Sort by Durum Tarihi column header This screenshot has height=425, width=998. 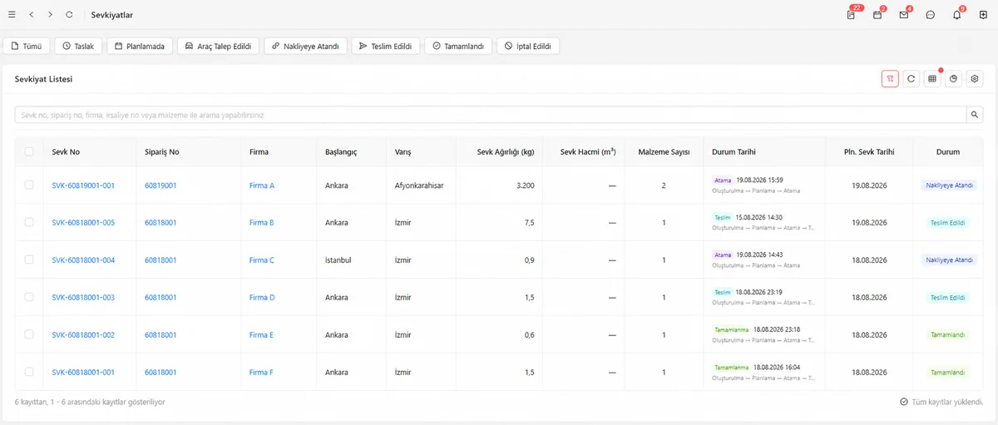pyautogui.click(x=734, y=152)
